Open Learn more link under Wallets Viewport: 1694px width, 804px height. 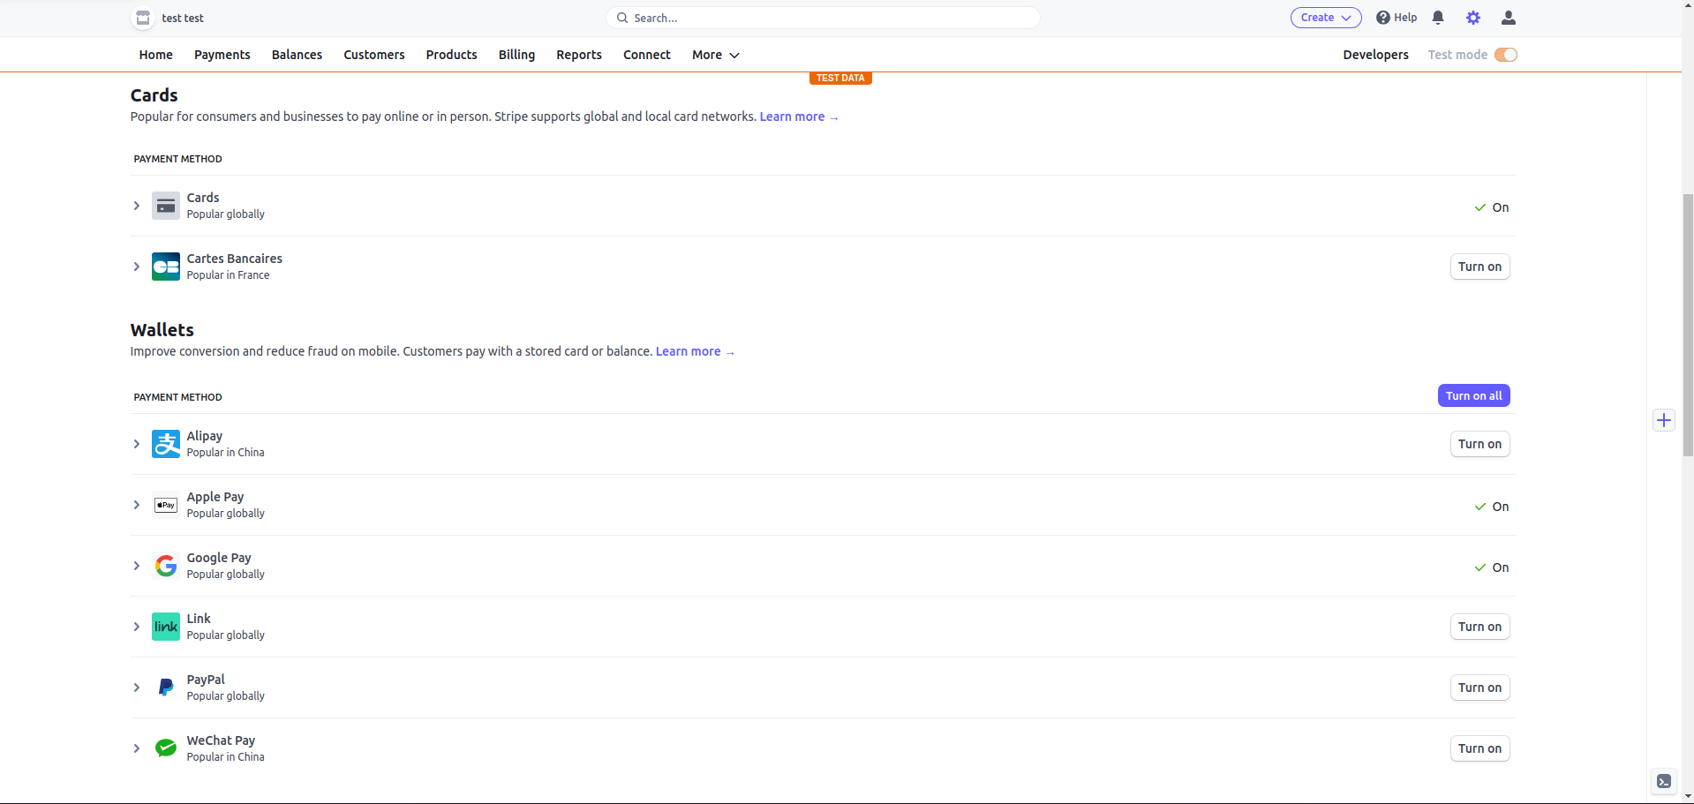[695, 351]
